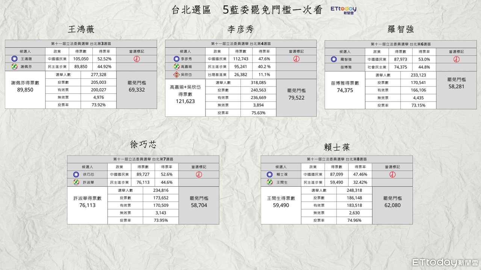Click the KMT emblem beside 王鴻薇
The width and height of the screenshot is (481, 270).
tap(14, 59)
